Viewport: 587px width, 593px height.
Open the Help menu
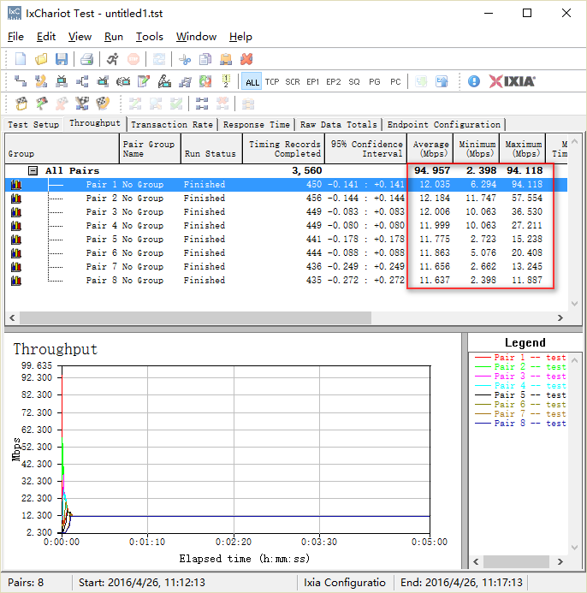pos(240,37)
